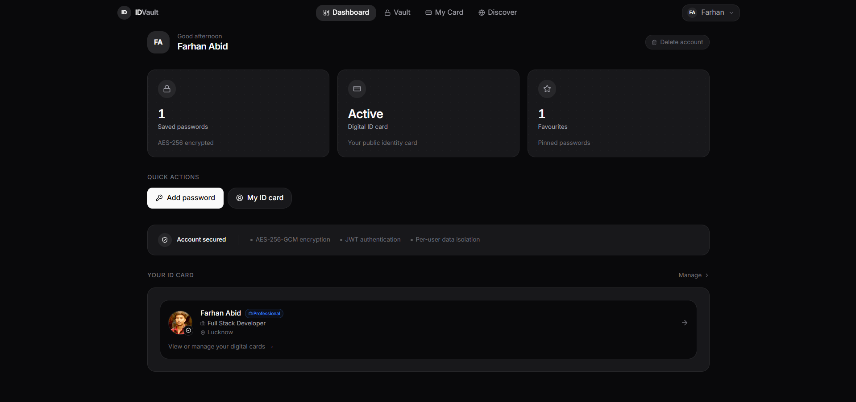Image resolution: width=856 pixels, height=402 pixels.
Task: Click the AES-256-GCM encryption label
Action: tap(293, 239)
